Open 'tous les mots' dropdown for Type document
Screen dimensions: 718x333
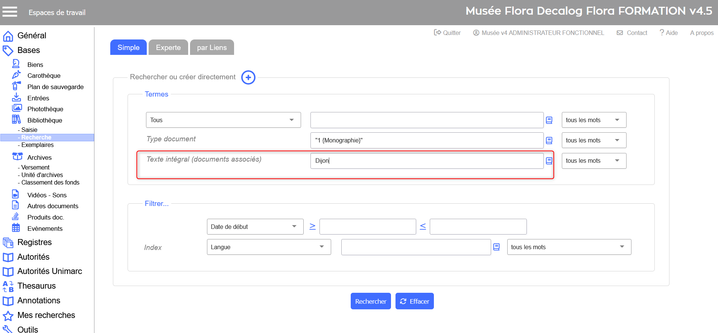(593, 140)
